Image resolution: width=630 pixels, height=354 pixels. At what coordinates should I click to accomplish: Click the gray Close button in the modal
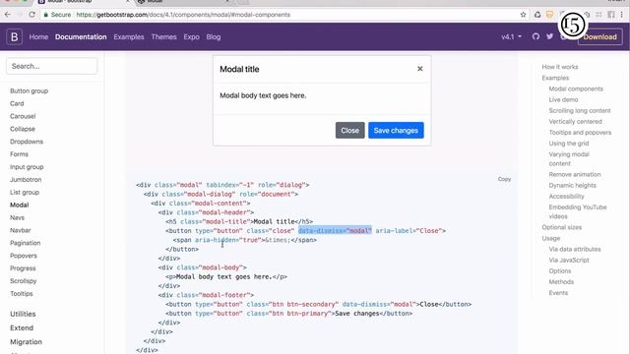pyautogui.click(x=350, y=131)
